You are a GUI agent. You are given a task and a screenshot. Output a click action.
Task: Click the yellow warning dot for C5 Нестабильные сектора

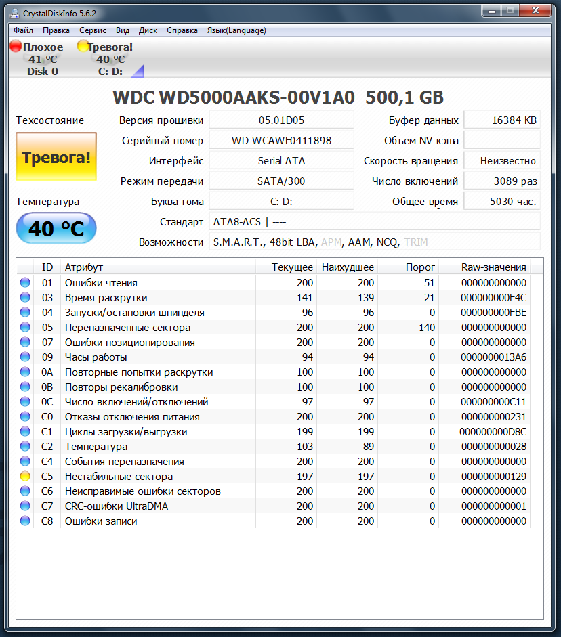click(25, 476)
